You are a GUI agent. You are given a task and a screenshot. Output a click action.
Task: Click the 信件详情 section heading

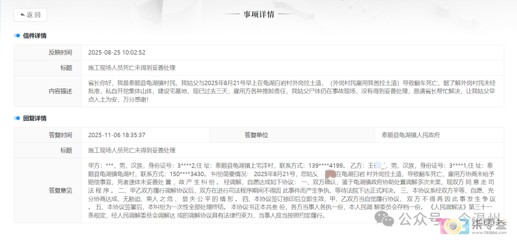point(35,36)
